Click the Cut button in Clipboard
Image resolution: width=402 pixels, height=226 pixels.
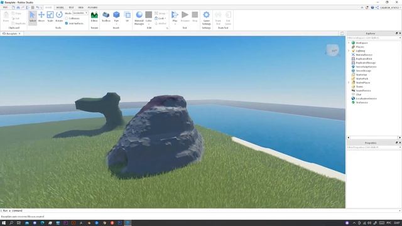pyautogui.click(x=16, y=18)
